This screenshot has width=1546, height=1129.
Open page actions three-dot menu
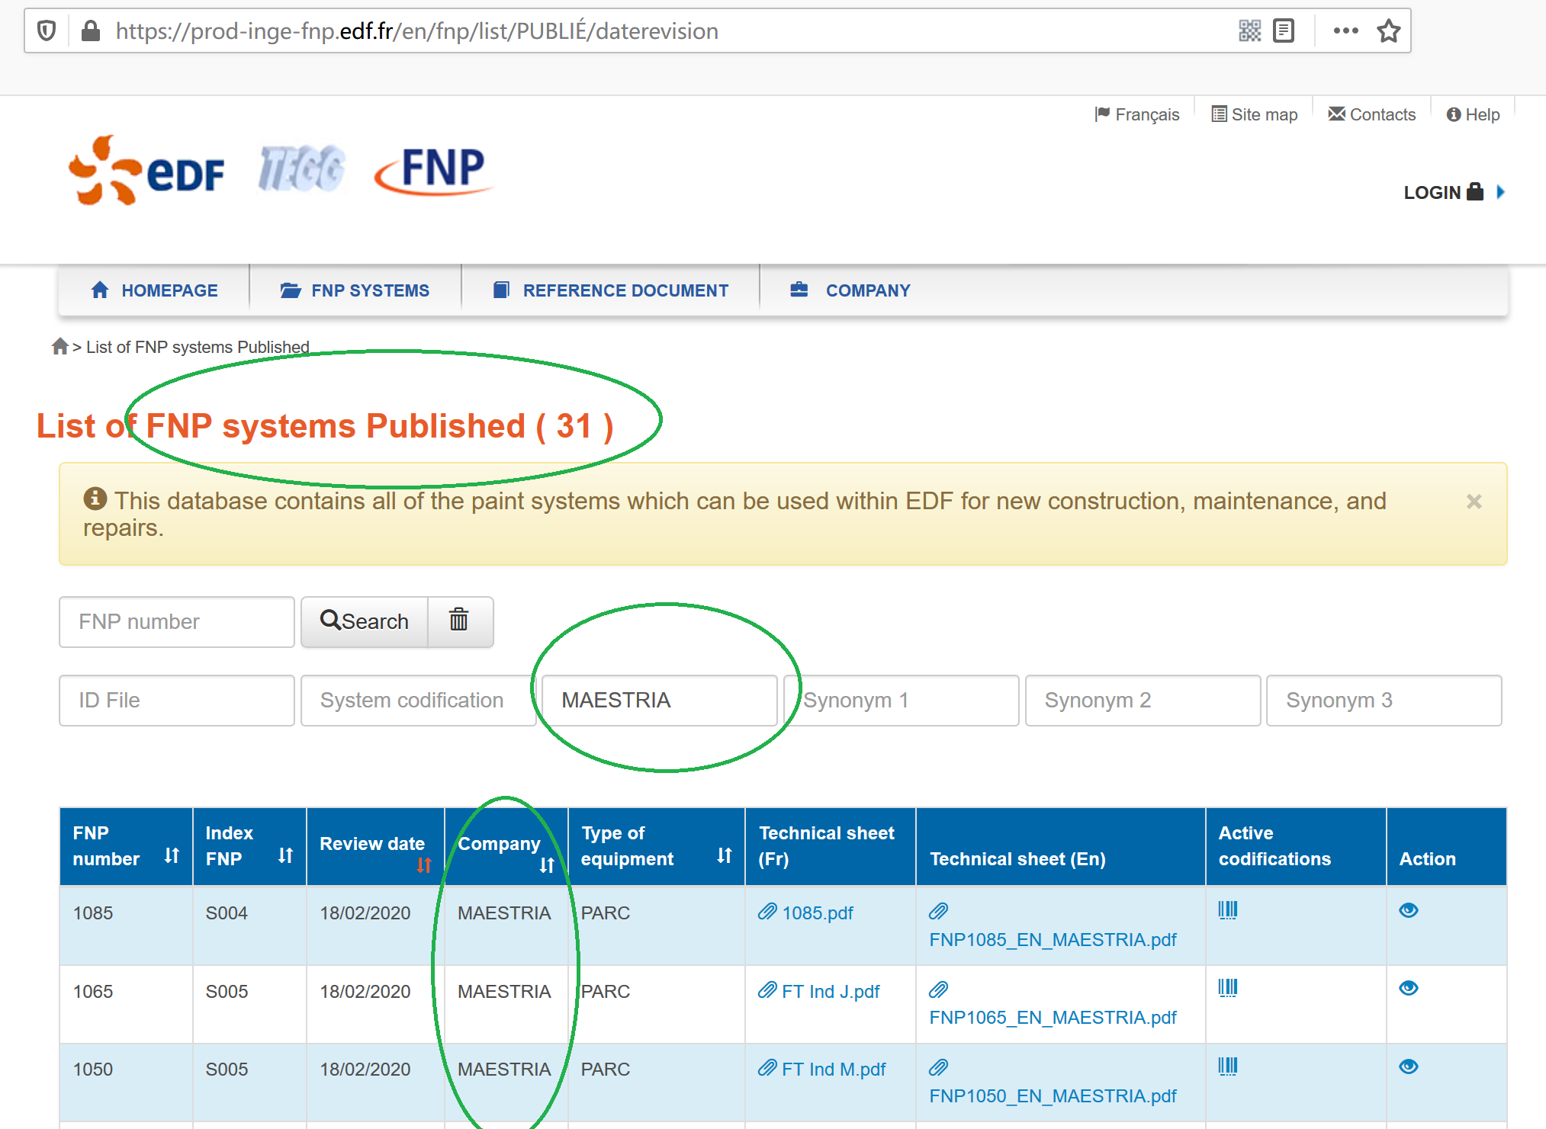[x=1345, y=31]
